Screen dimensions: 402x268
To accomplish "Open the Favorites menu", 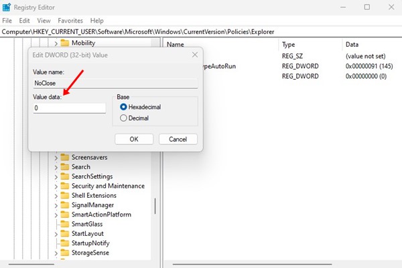I will pos(70,21).
